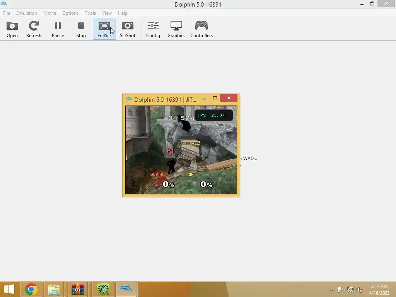
Task: Launch Google Chrome from taskbar
Action: 31,289
